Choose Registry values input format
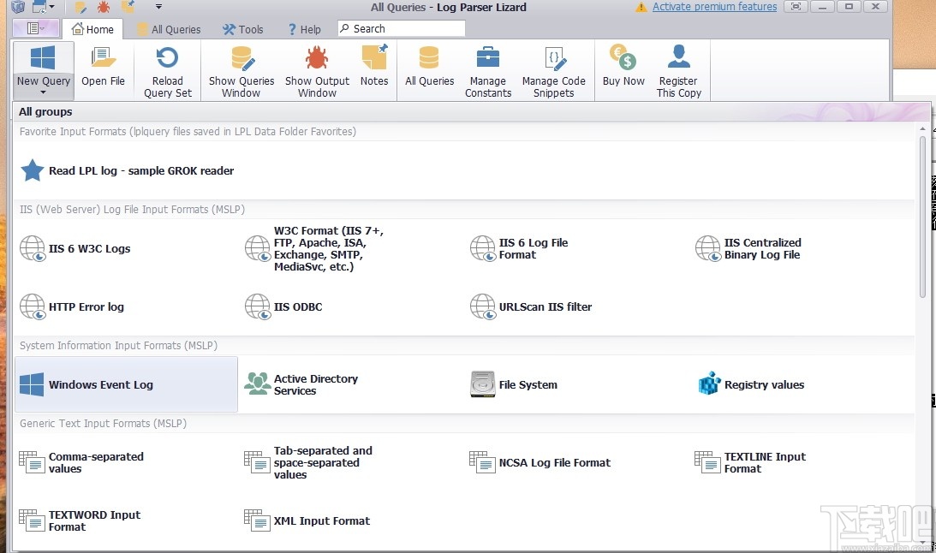 [802, 384]
